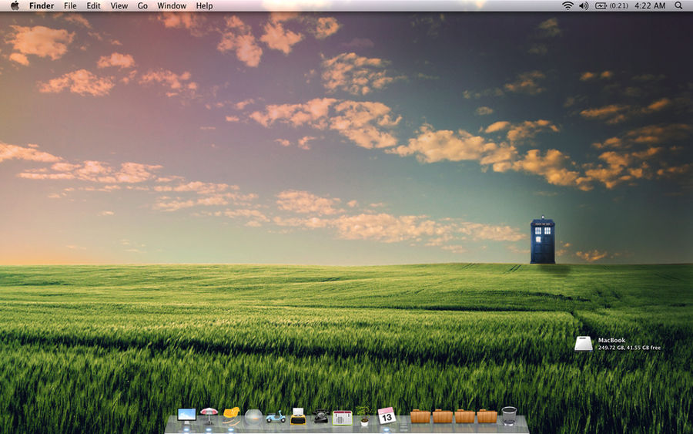The image size is (693, 434).
Task: Open the View menu
Action: pos(119,5)
